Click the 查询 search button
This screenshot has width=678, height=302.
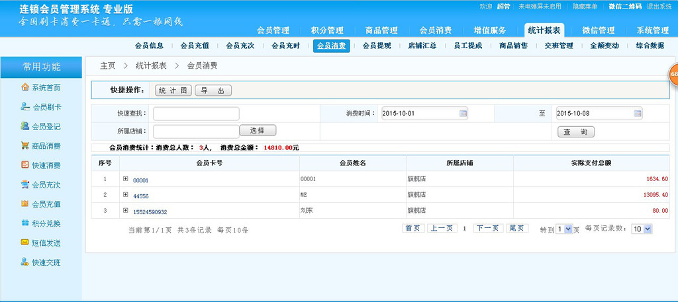click(x=575, y=132)
